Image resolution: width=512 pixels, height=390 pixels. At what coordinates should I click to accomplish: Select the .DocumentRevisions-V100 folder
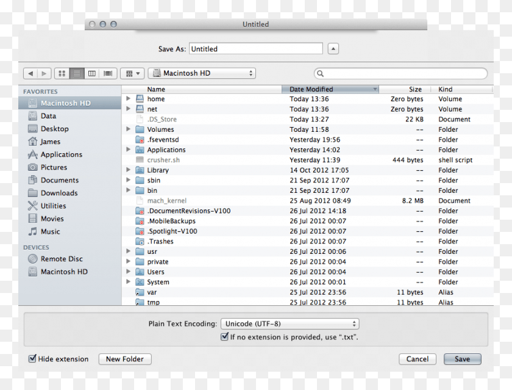click(x=307, y=211)
